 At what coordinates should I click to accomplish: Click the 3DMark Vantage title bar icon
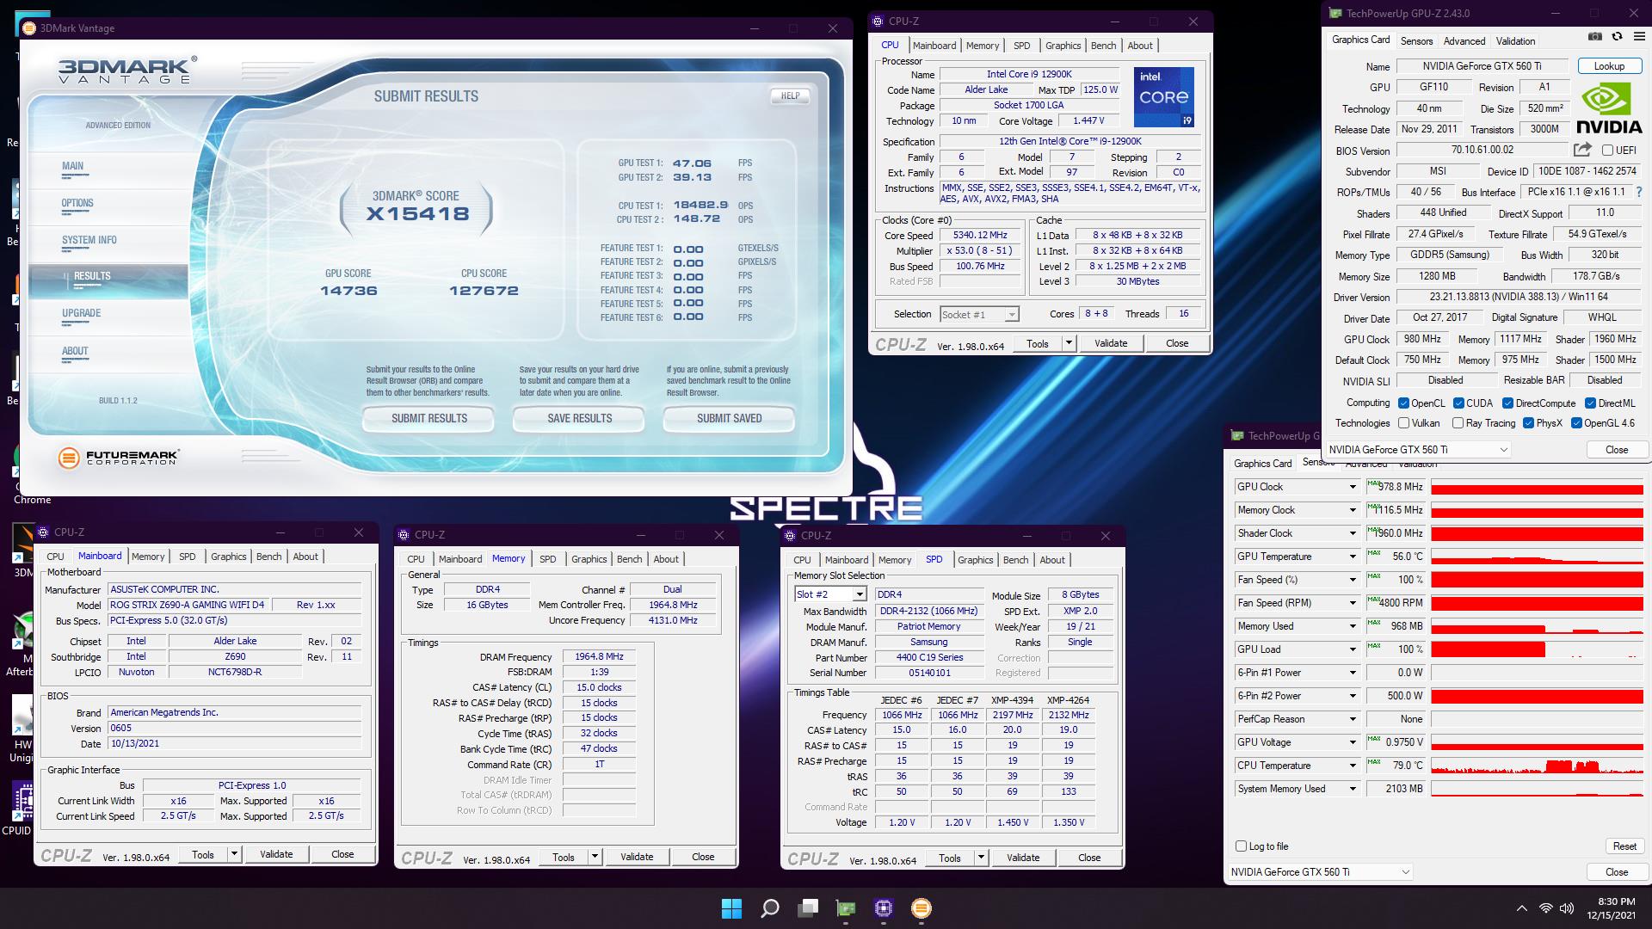tap(28, 28)
